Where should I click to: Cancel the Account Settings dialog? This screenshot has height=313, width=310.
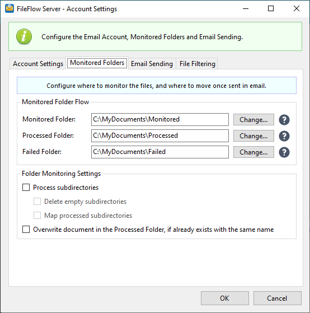(278, 298)
